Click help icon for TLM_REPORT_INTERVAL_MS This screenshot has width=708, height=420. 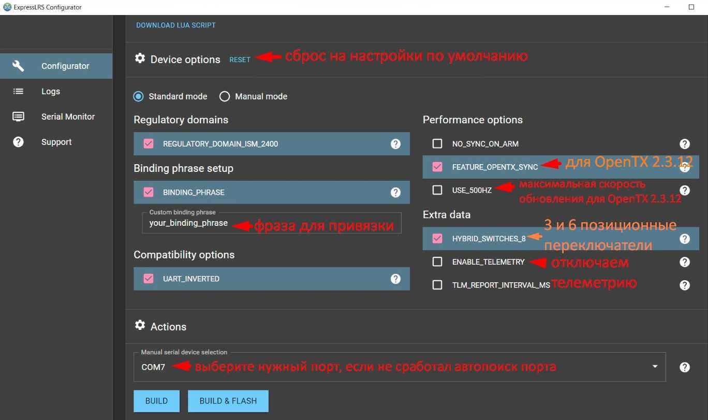click(684, 285)
